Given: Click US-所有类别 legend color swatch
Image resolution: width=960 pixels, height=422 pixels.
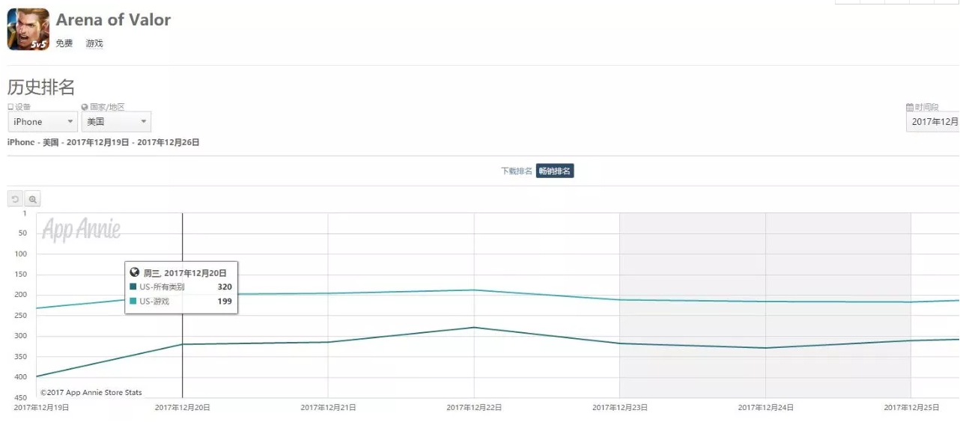Looking at the screenshot, I should coord(133,287).
